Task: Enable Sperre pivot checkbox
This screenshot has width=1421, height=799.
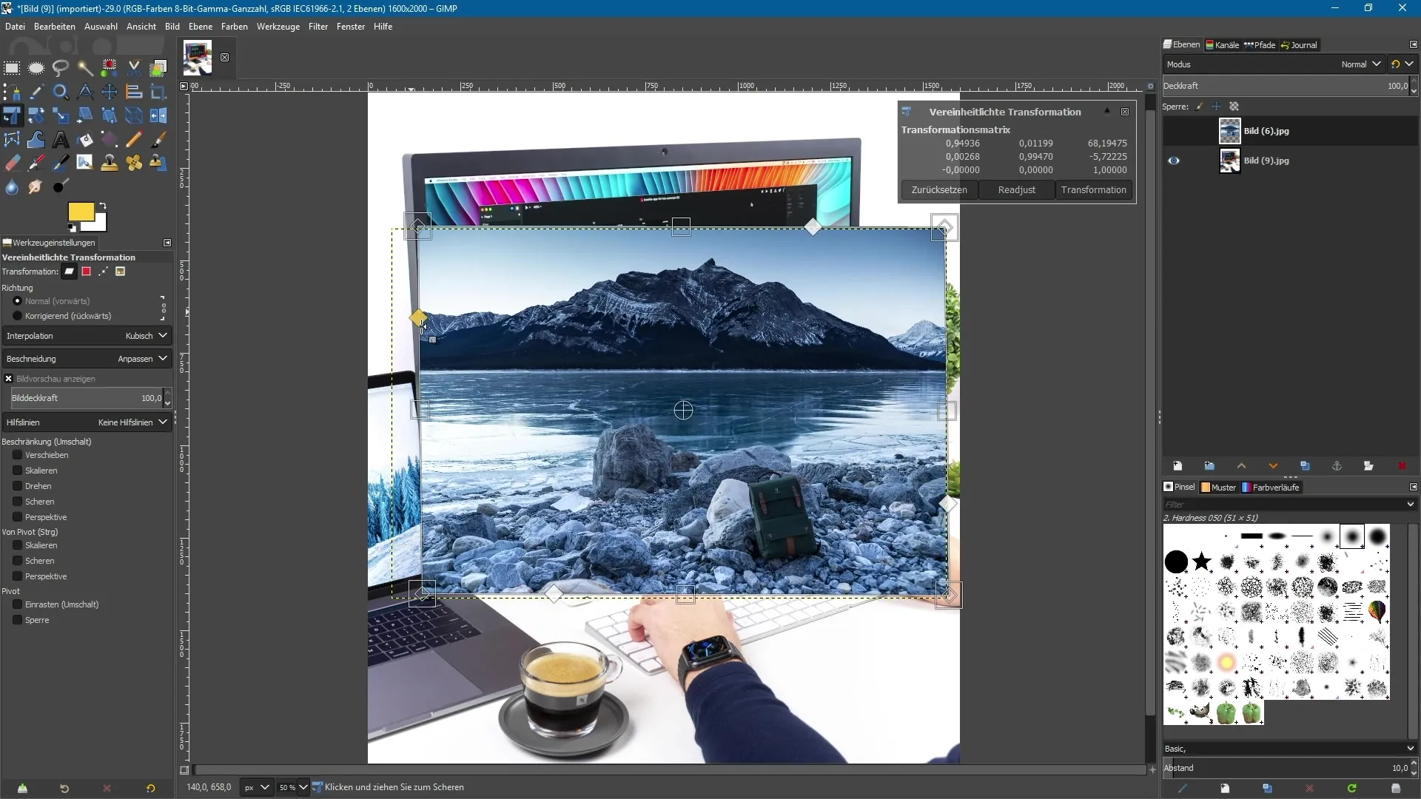Action: (18, 620)
